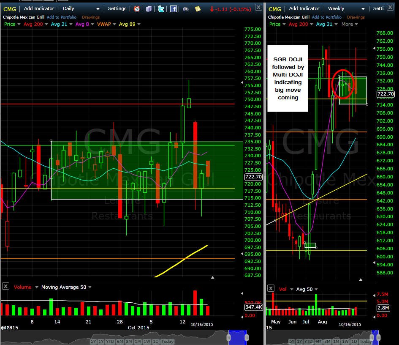The width and height of the screenshot is (399, 345).
Task: Select the 1D range on daily chart
Action: coord(156,342)
